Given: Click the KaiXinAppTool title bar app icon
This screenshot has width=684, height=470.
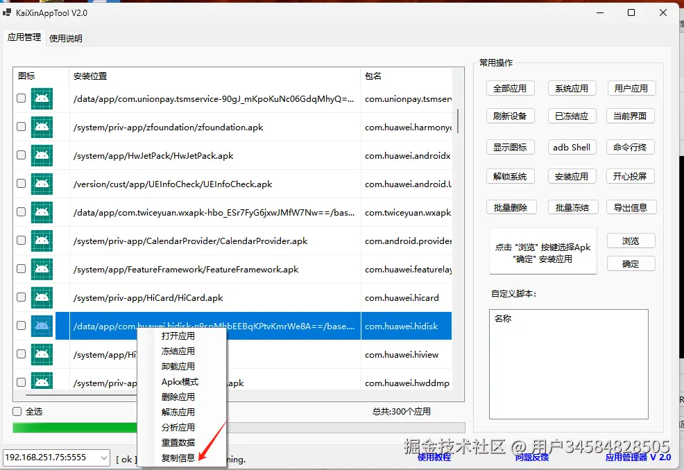Looking at the screenshot, I should pyautogui.click(x=6, y=12).
